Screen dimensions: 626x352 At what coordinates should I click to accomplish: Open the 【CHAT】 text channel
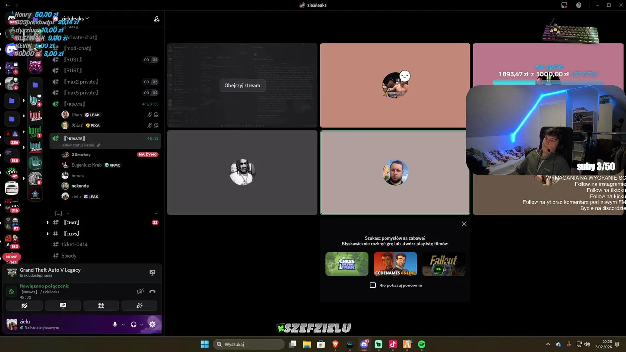pos(106,222)
